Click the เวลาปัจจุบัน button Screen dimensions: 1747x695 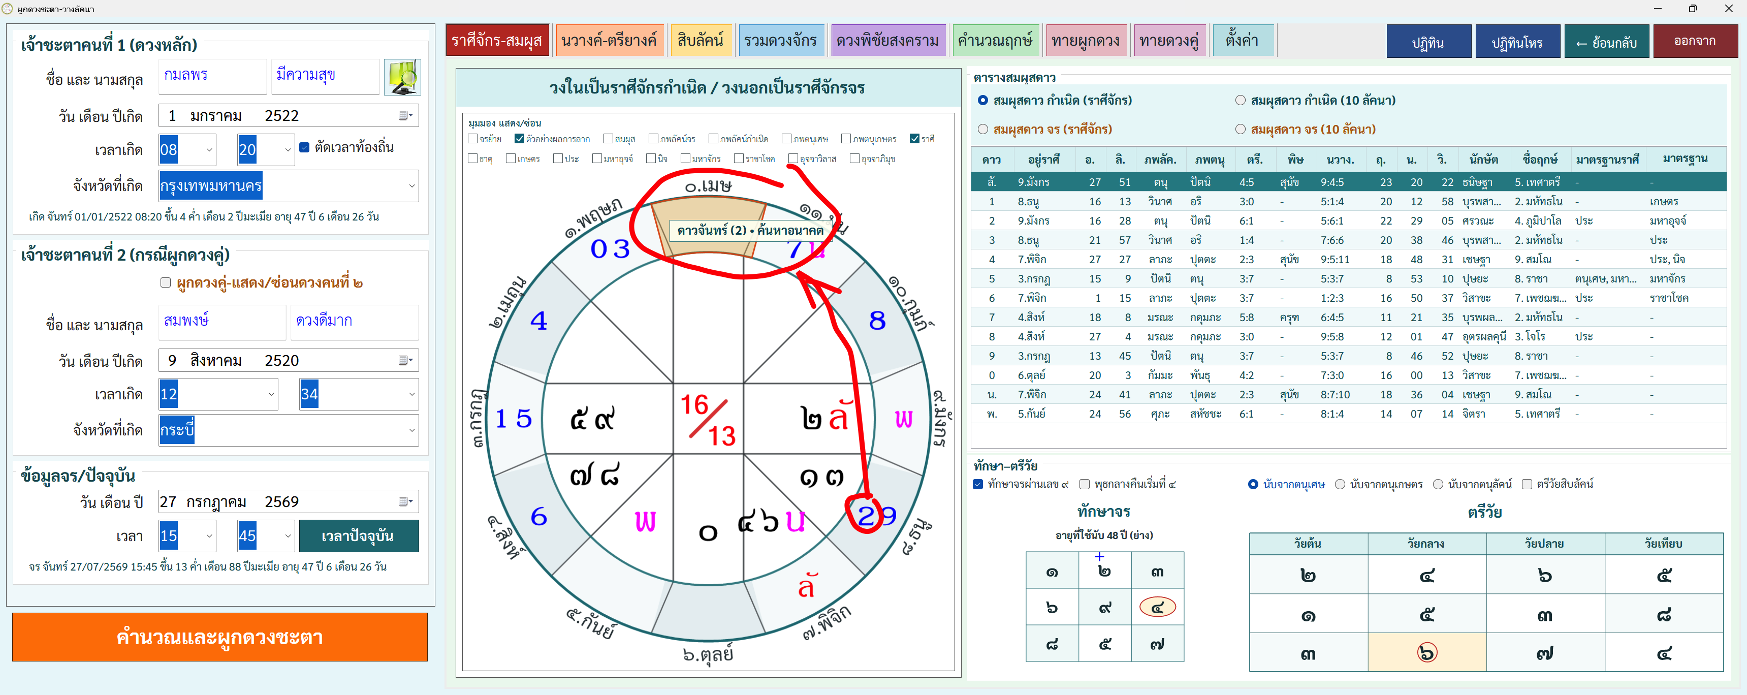[x=358, y=535]
